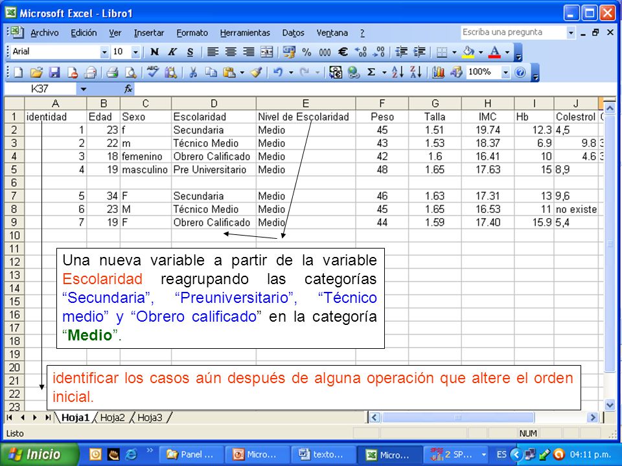Launch the Chart Wizard
622x466 pixels.
click(x=438, y=72)
